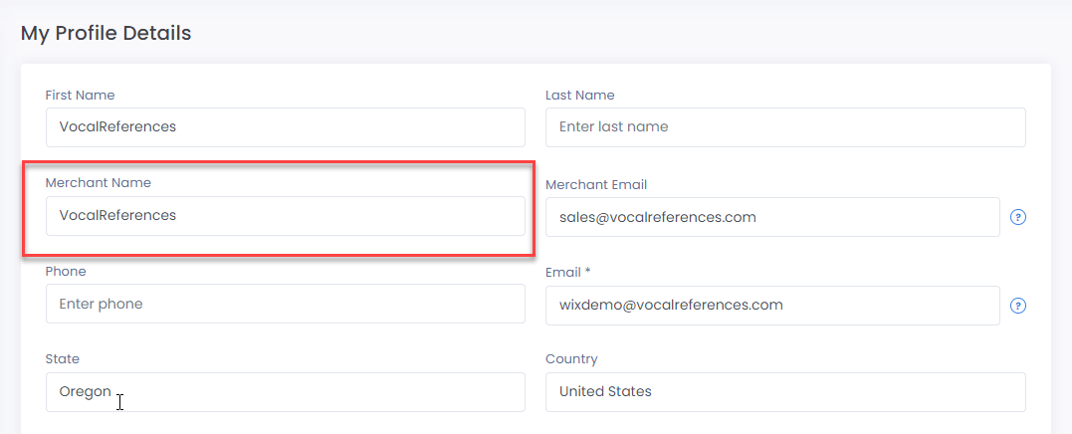Screen dimensions: 1072x434
Task: Click the 'Last Name' label text
Action: pyautogui.click(x=579, y=95)
